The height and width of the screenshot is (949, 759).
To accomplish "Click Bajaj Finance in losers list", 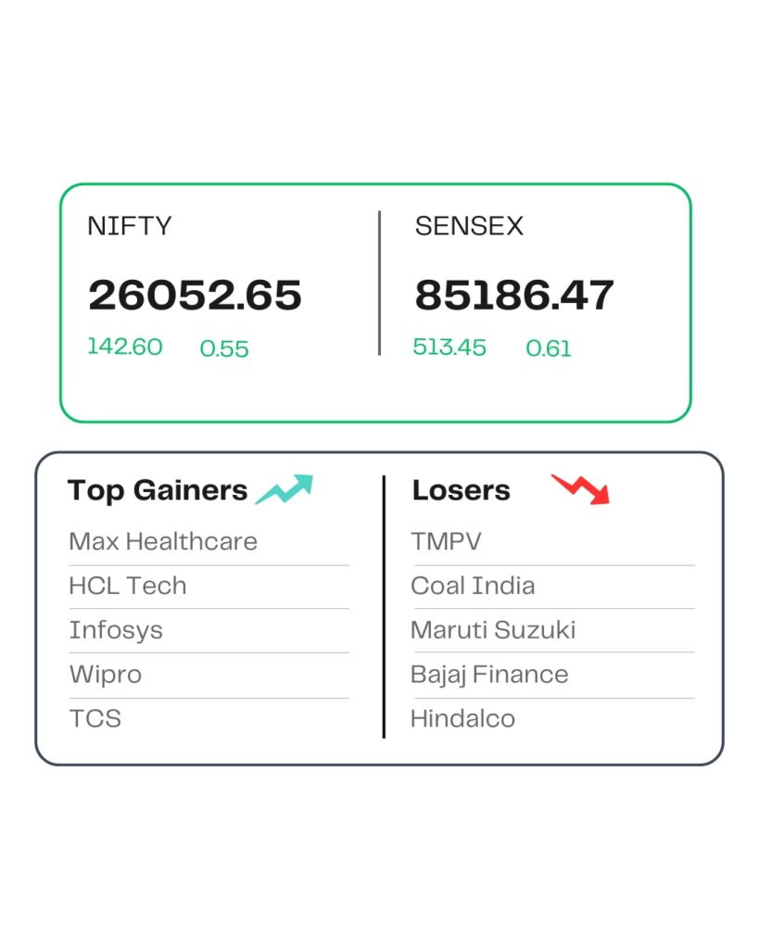I will coord(489,674).
